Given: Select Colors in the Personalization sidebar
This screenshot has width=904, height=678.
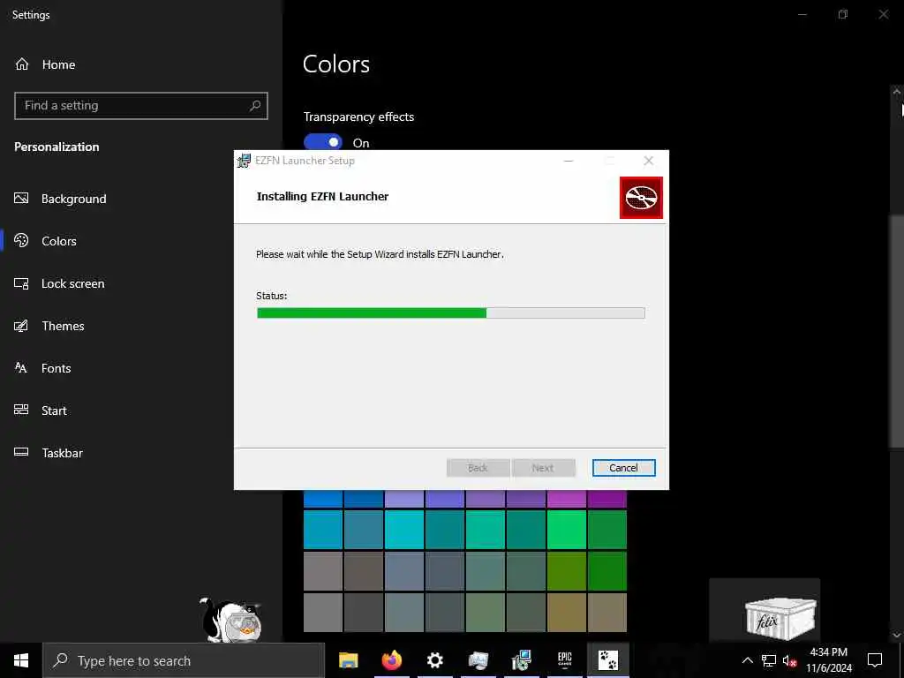Looking at the screenshot, I should [59, 241].
